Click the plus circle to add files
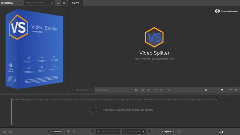The image size is (240, 135). [x=93, y=110]
